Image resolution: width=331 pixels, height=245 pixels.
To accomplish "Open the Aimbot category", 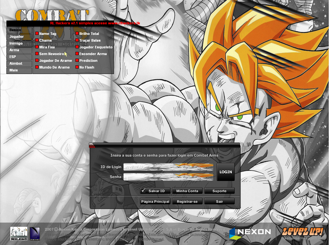I will point(19,63).
